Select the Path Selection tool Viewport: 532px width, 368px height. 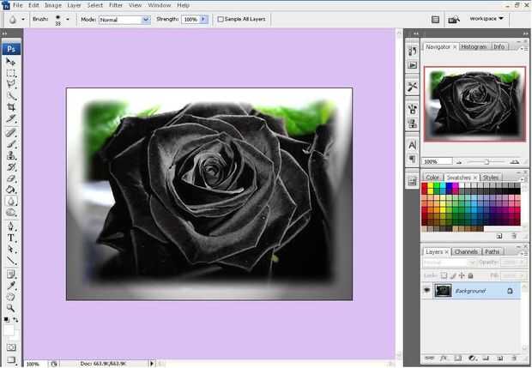coord(10,250)
